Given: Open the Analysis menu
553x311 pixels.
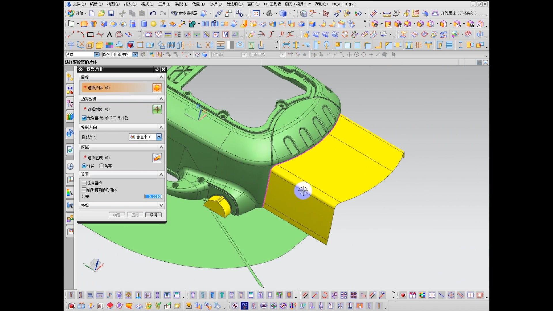Looking at the screenshot, I should [215, 4].
